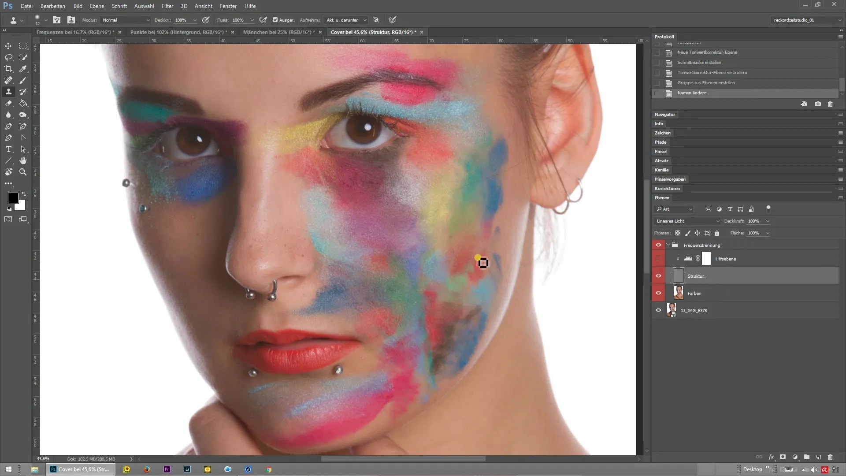Open the layer Deckkraft dropdown arrow

coord(768,221)
